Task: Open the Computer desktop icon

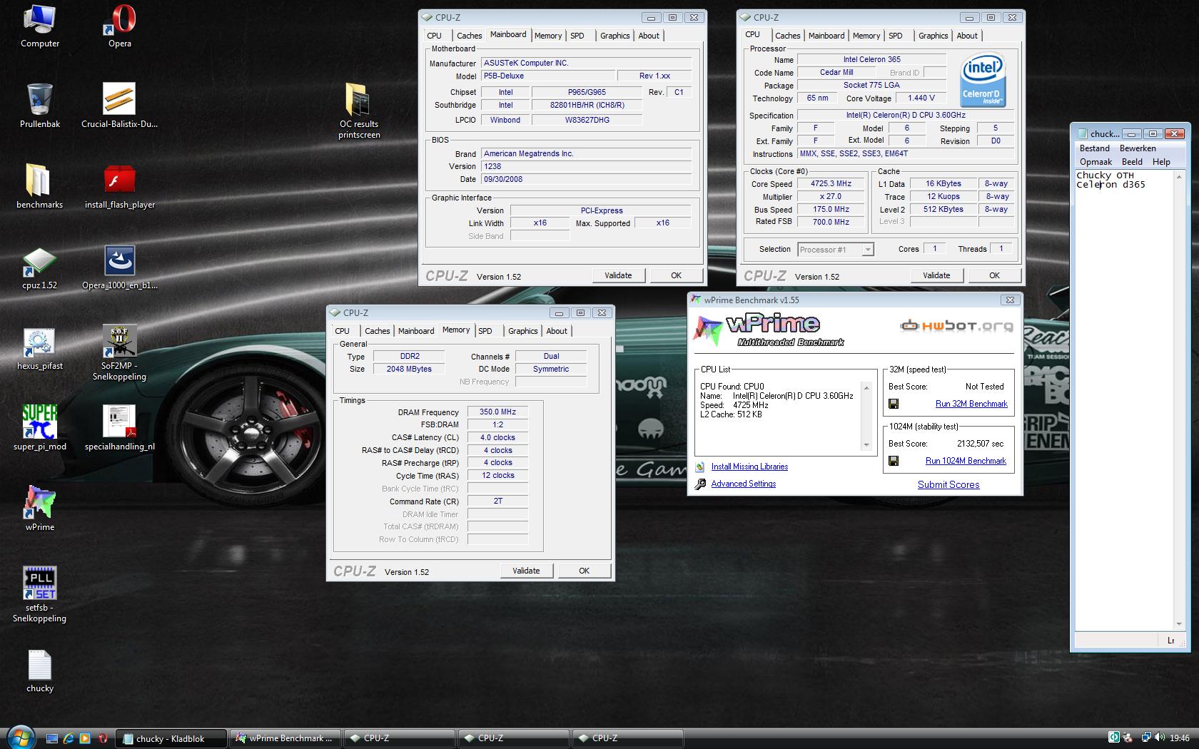Action: (40, 25)
